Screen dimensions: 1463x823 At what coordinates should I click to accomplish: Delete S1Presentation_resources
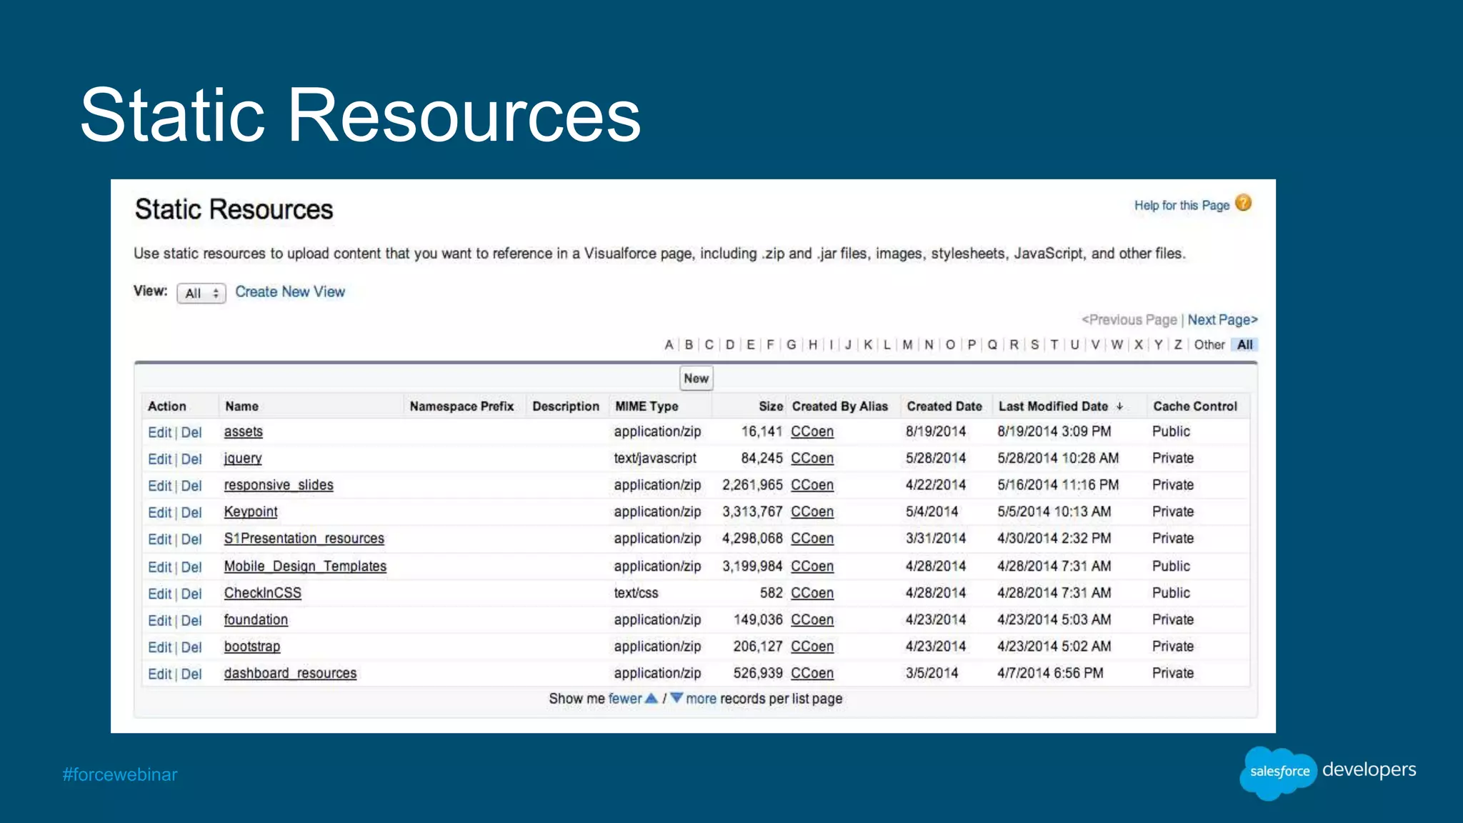tap(191, 539)
